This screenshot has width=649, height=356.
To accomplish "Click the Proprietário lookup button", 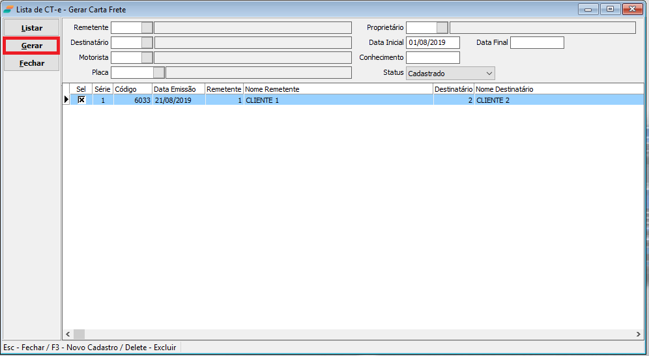I will 442,27.
